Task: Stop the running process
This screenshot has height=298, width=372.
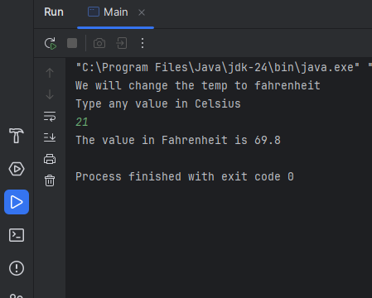Action: click(x=72, y=43)
